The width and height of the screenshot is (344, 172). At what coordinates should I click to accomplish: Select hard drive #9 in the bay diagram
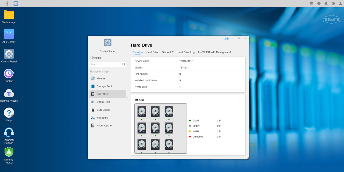pyautogui.click(x=169, y=144)
